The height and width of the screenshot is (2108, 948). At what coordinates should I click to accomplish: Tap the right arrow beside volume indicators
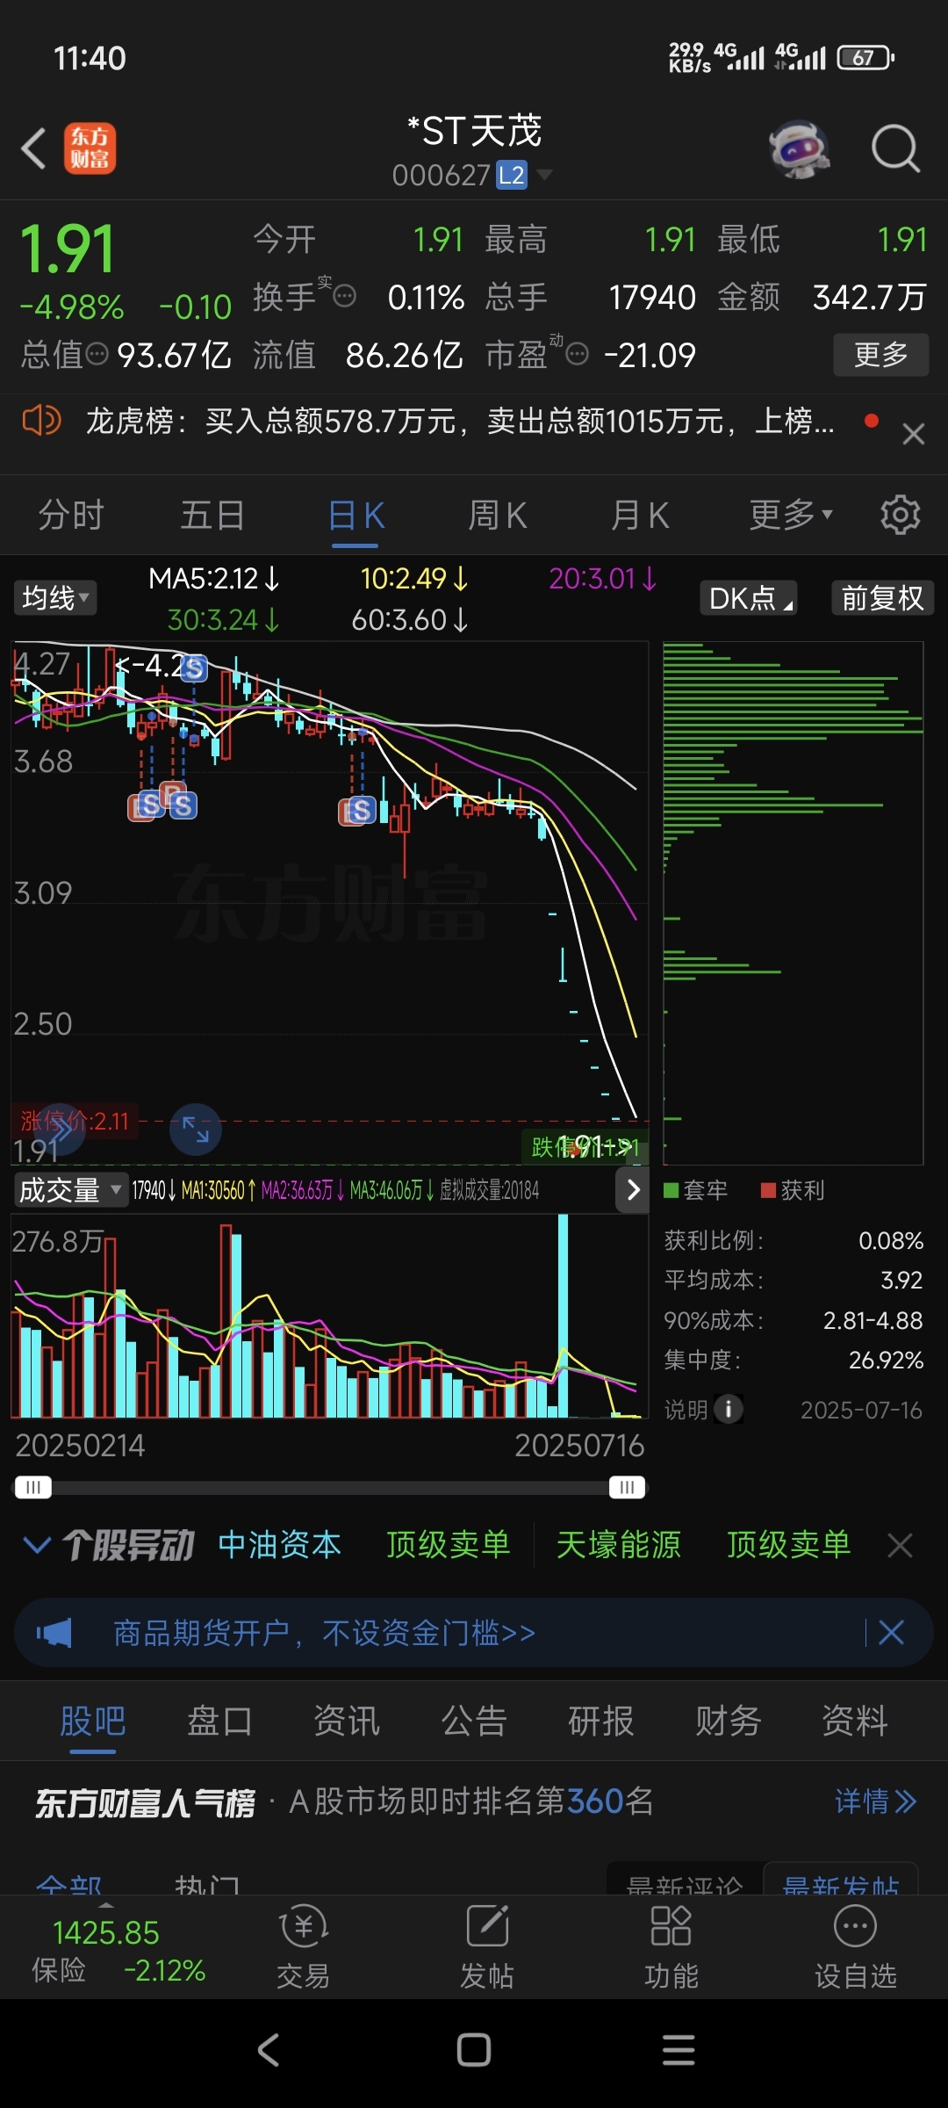coord(632,1190)
